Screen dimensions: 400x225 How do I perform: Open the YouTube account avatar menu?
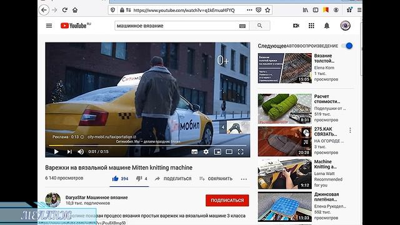coord(346,26)
